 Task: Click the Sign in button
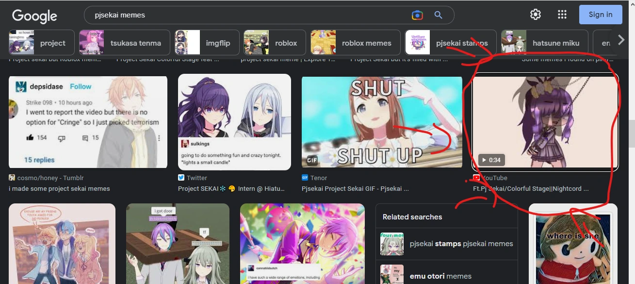[601, 15]
